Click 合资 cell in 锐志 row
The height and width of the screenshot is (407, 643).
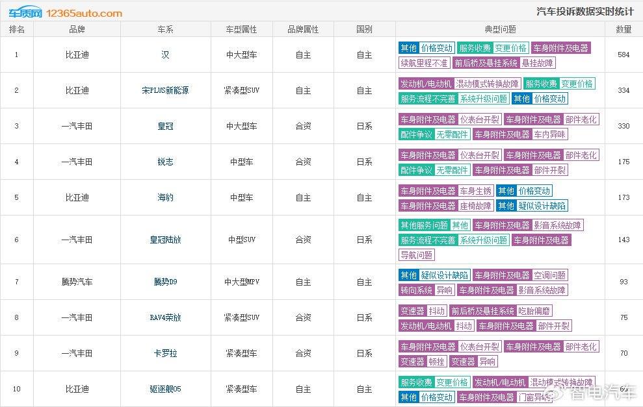click(x=303, y=162)
